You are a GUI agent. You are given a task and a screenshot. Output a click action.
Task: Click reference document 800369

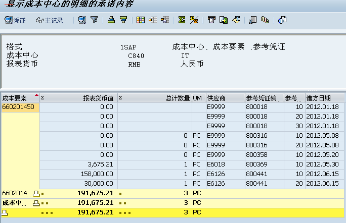click(265, 164)
